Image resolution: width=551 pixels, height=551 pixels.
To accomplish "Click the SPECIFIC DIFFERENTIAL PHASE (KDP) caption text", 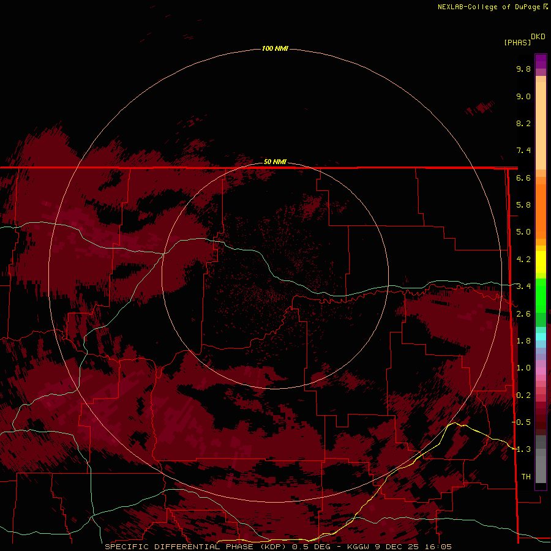I will pos(195,547).
